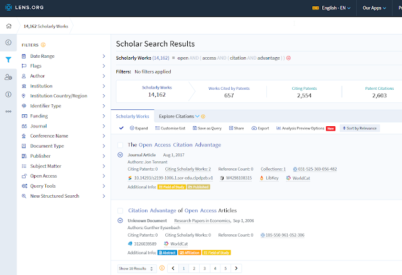Open Sort by Relevance dropdown
The width and height of the screenshot is (402, 275).
tap(360, 128)
